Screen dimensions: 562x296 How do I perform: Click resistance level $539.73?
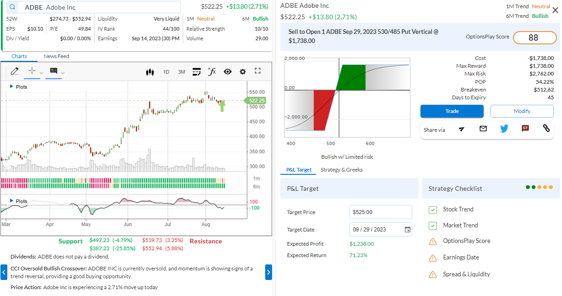click(x=153, y=240)
